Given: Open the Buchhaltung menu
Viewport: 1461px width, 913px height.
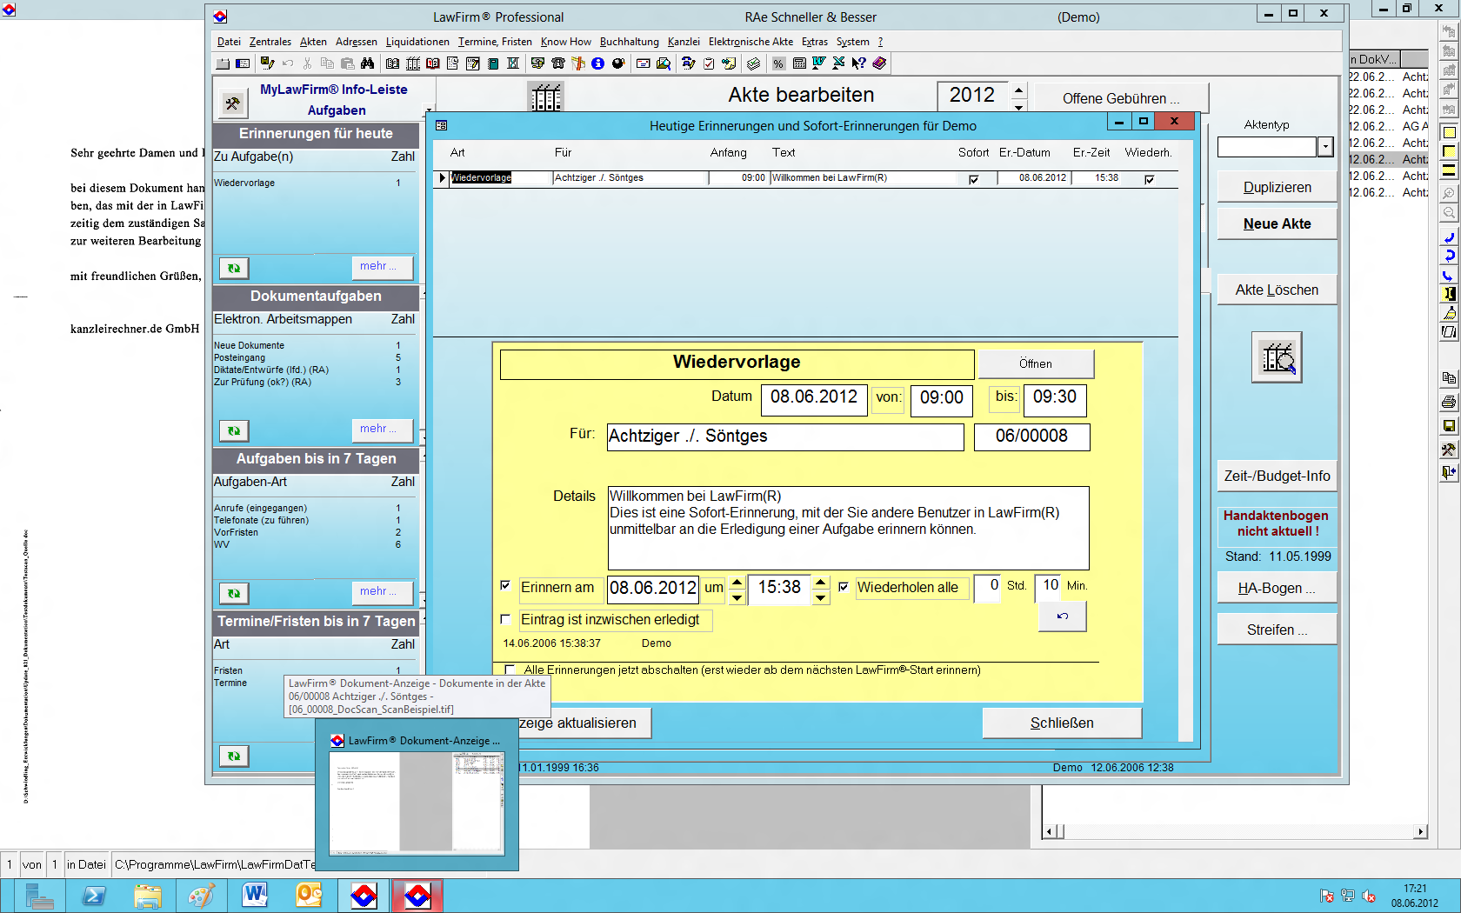Looking at the screenshot, I should tap(629, 42).
